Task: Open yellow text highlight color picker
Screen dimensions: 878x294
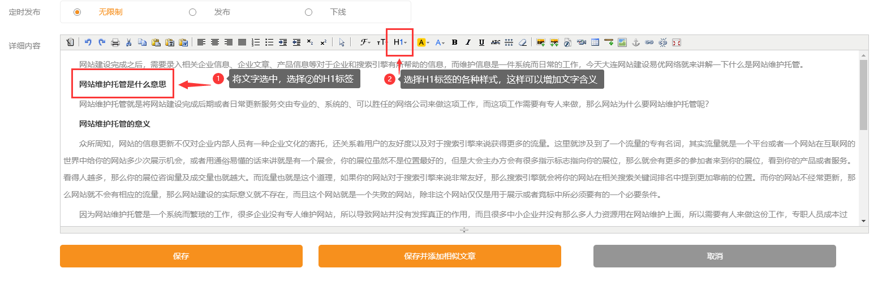Action: (x=423, y=42)
